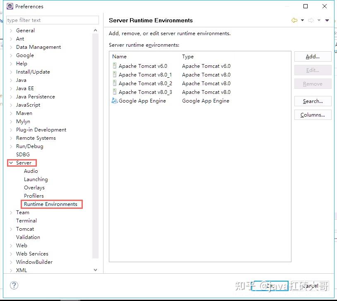This screenshot has width=337, height=301.
Task: Select the Java Persistence category
Action: tap(36, 97)
